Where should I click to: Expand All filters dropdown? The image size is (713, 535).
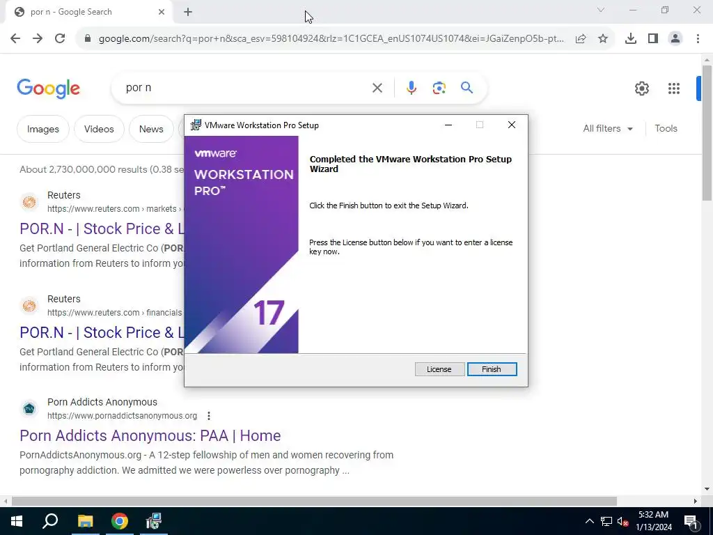(x=608, y=129)
